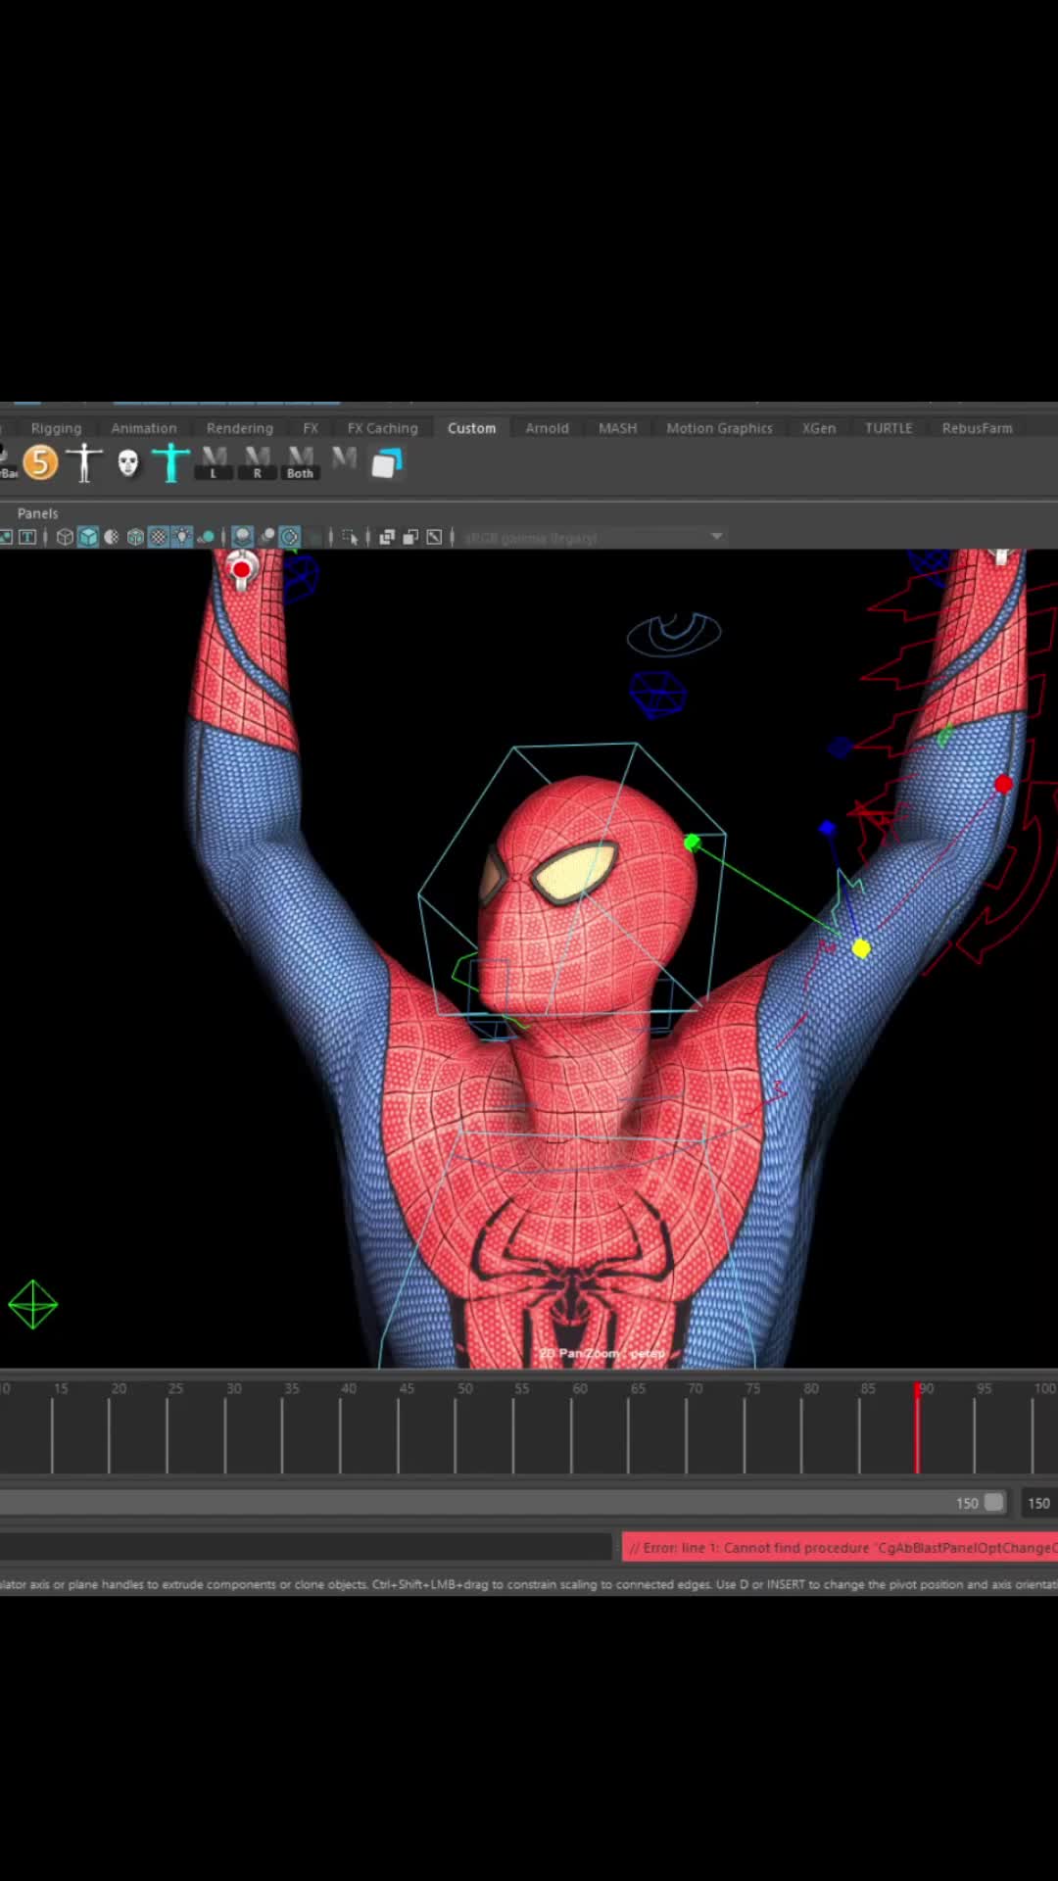Image resolution: width=1058 pixels, height=1881 pixels.
Task: Toggle shadows sphere icon in panel toolbar
Action: point(207,537)
